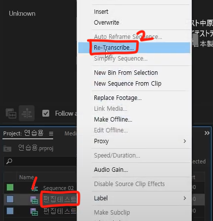Open the Project panel hamburger menu

51,134
